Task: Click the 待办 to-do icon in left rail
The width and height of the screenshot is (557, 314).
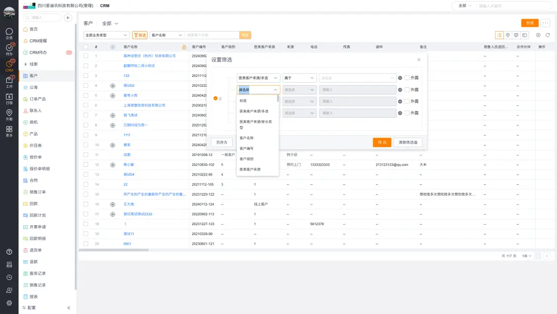Action: tap(9, 50)
